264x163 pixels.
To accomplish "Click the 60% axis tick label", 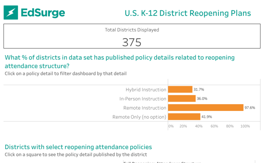I will (x=214, y=126).
